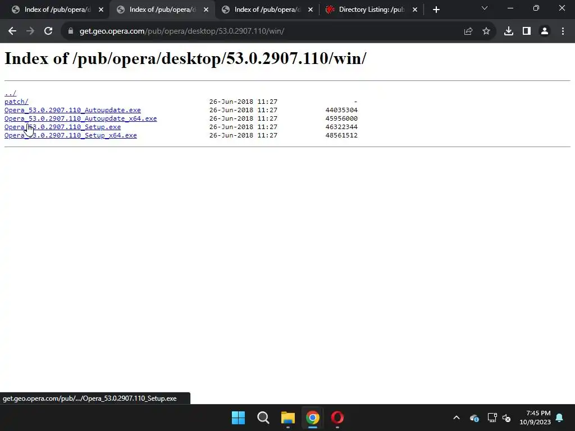Image resolution: width=575 pixels, height=431 pixels.
Task: Close the first Index of tab
Action: coord(101,10)
